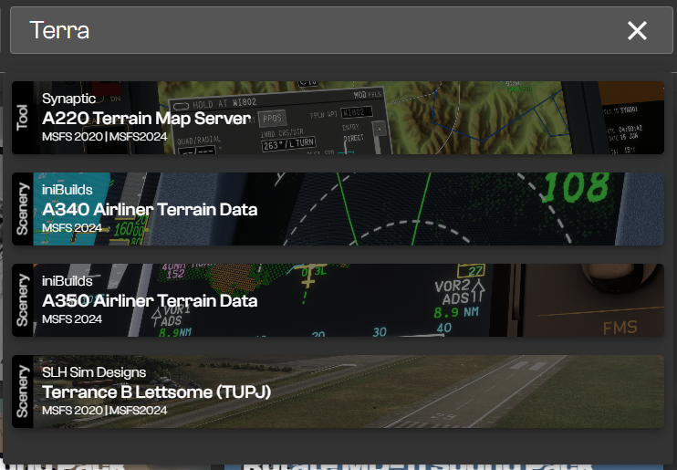Open the Terrance B Lettsome (TUPJ) result
Viewport: 677px width, 470px height.
pyautogui.click(x=338, y=392)
